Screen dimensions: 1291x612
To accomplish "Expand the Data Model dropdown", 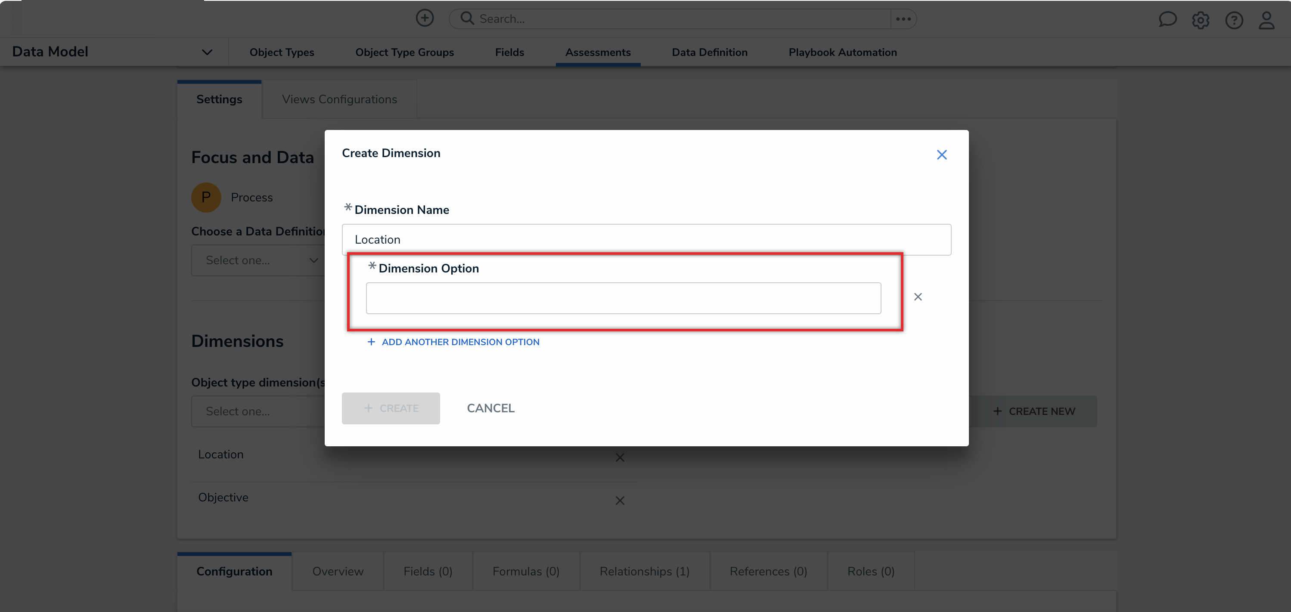I will pos(207,52).
